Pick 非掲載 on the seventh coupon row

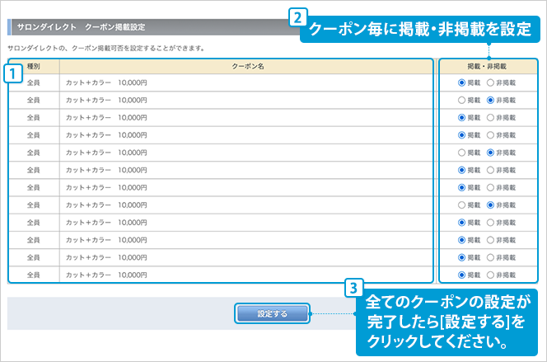pyautogui.click(x=491, y=188)
